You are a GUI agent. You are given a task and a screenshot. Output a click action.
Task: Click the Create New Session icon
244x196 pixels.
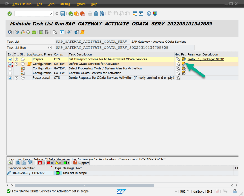pyautogui.click(x=135, y=14)
